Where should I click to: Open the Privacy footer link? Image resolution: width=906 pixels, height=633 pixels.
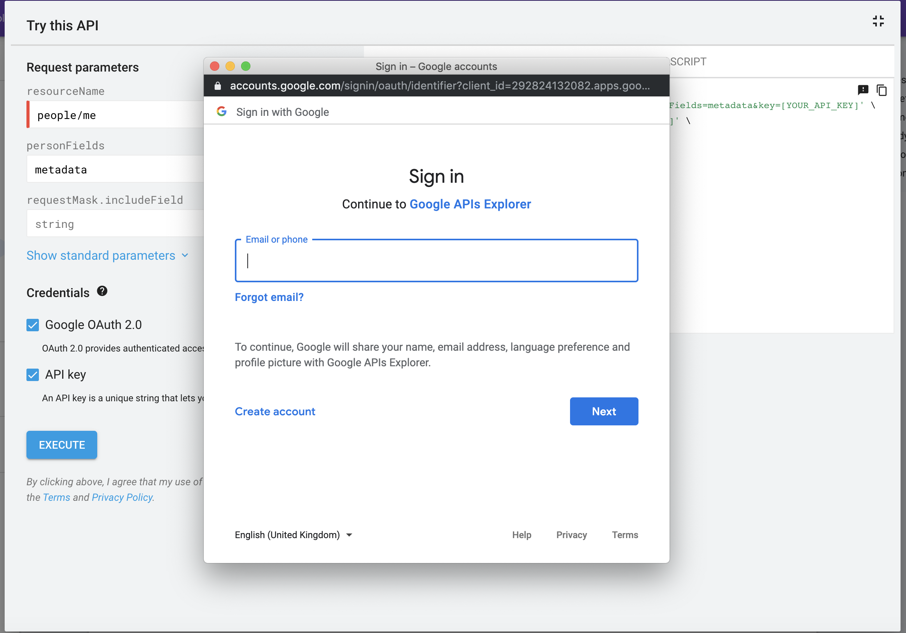[x=571, y=535]
